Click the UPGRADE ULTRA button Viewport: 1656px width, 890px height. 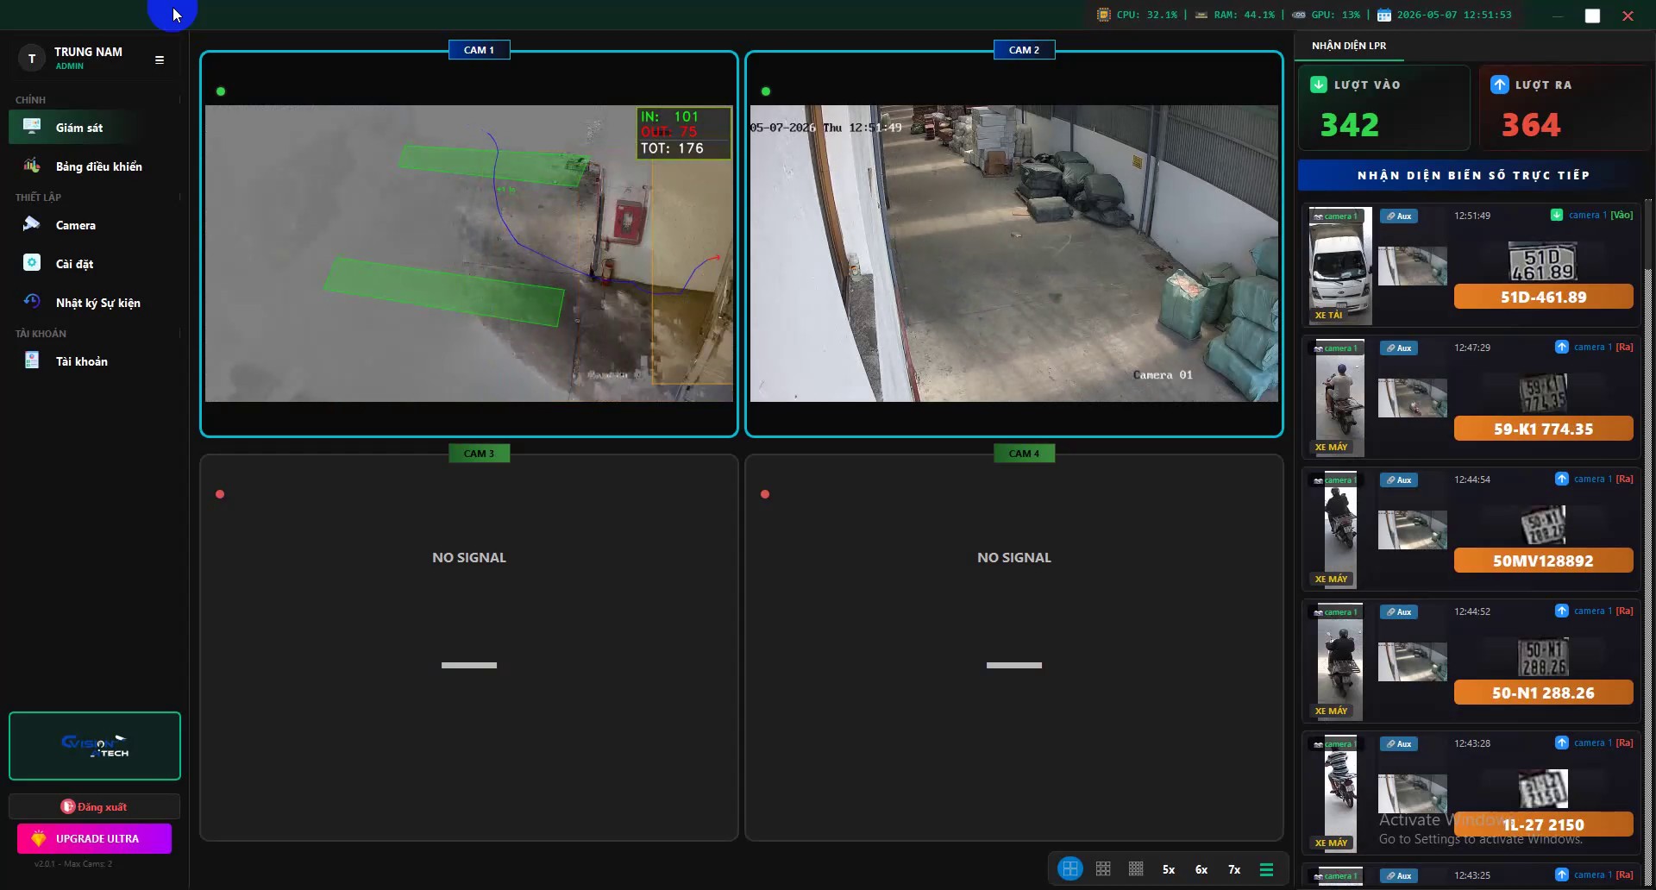pos(95,838)
